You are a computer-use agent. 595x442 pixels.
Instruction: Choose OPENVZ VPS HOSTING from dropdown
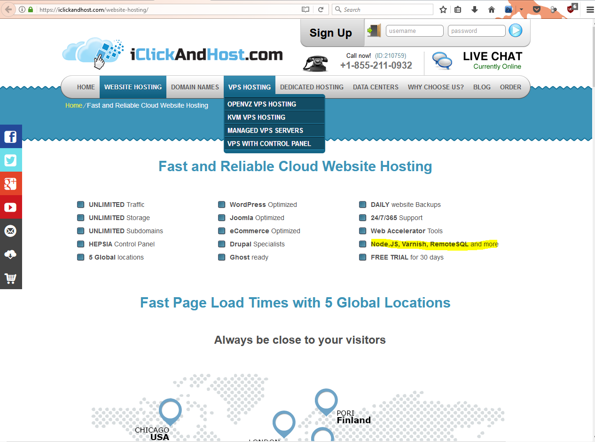(x=274, y=104)
